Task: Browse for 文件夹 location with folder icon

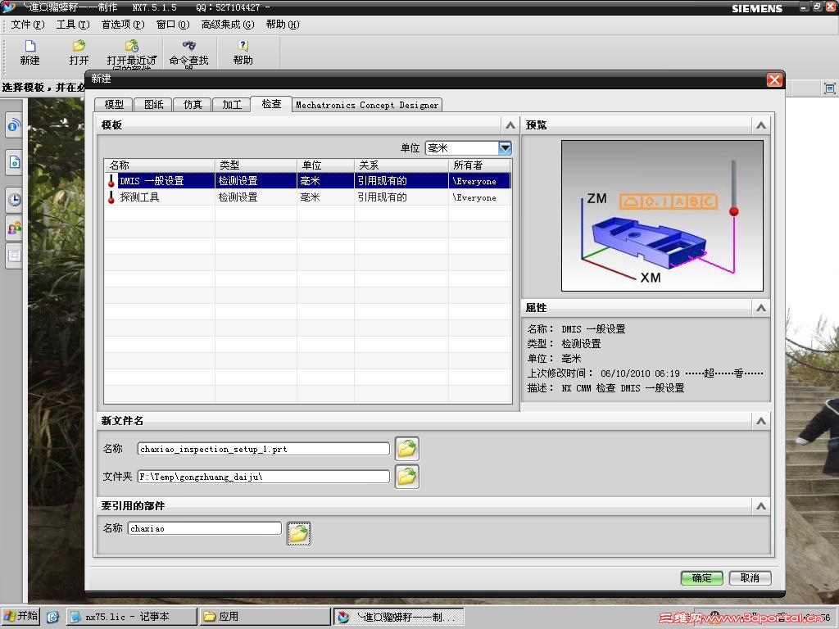Action: click(x=406, y=477)
